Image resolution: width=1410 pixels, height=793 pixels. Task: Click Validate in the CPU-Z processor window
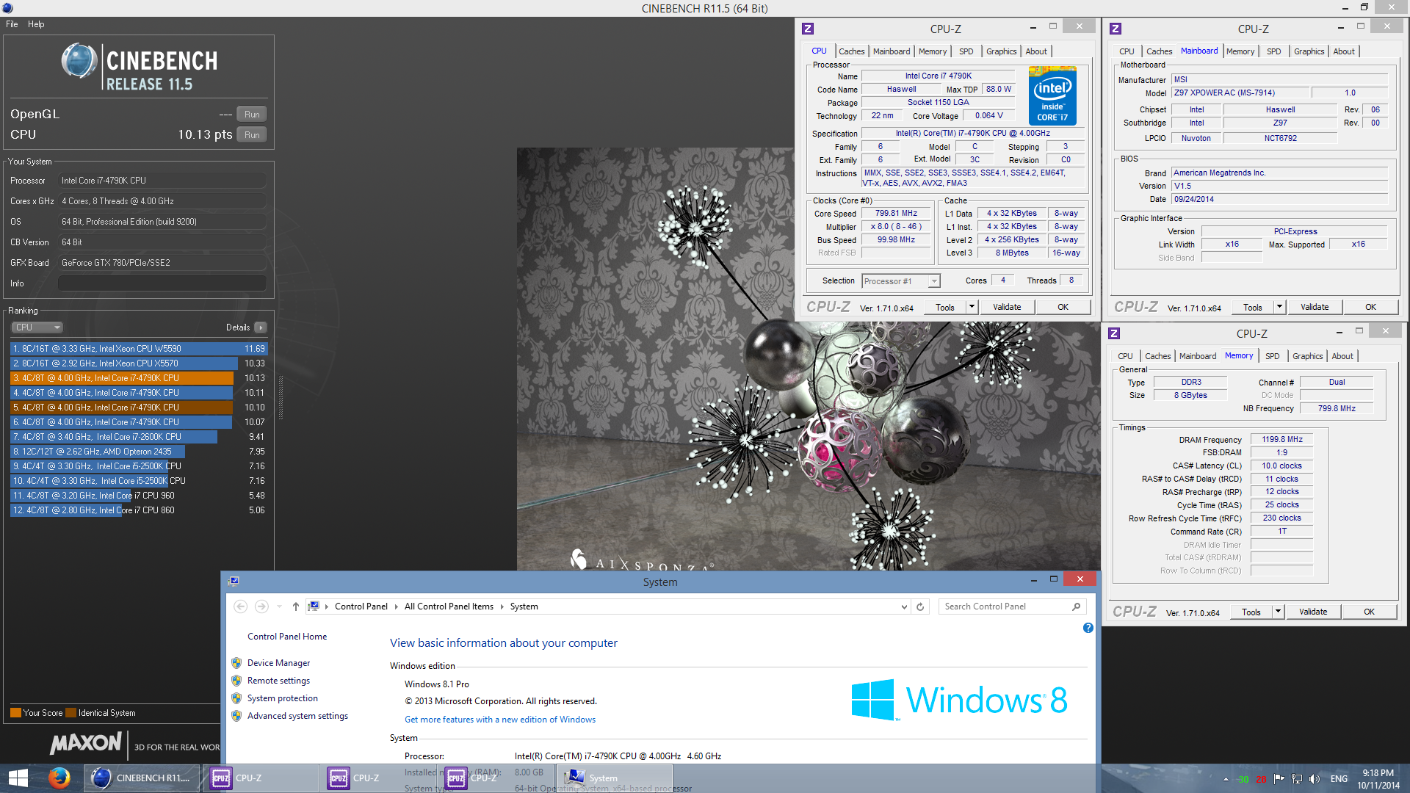tap(1007, 307)
